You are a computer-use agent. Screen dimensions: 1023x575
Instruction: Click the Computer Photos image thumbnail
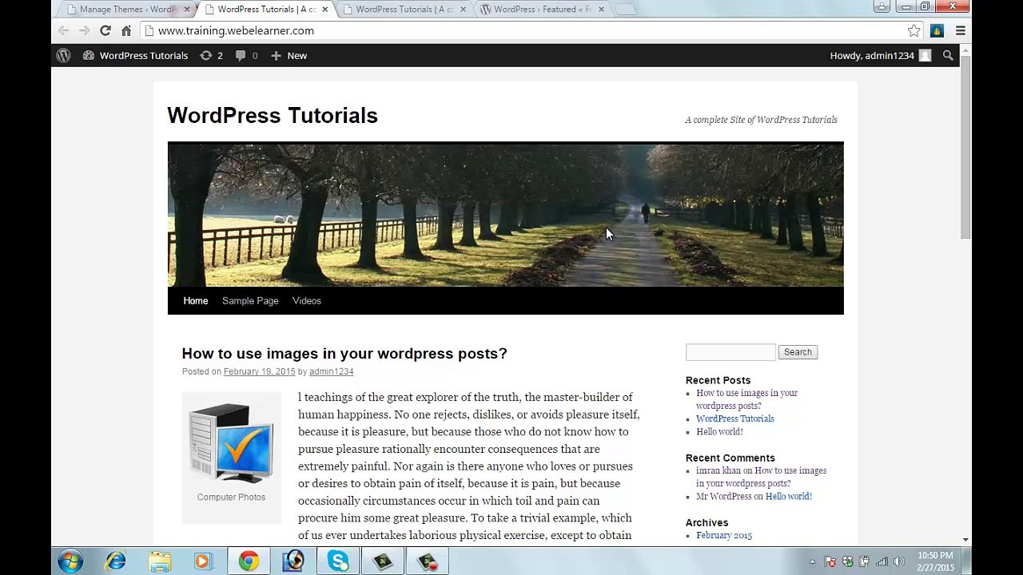point(231,443)
